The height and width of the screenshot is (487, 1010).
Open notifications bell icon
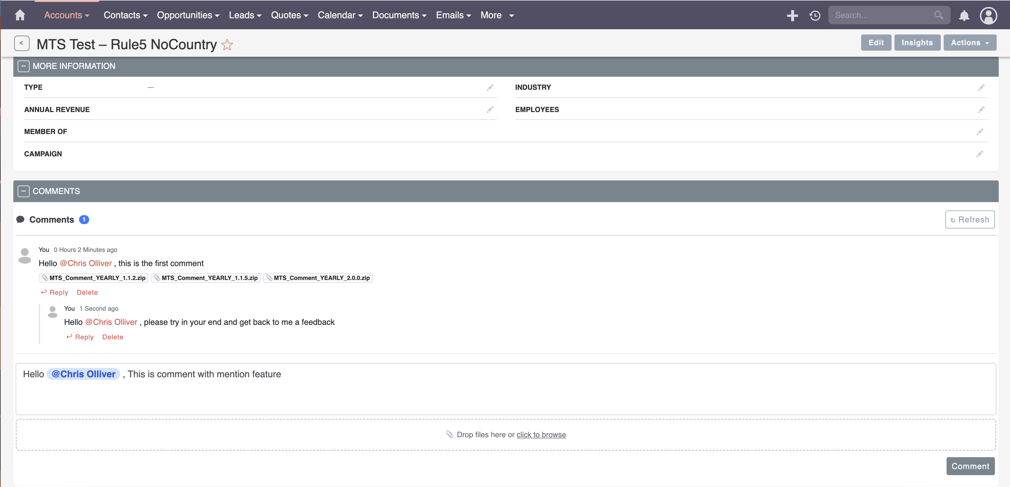click(x=964, y=15)
